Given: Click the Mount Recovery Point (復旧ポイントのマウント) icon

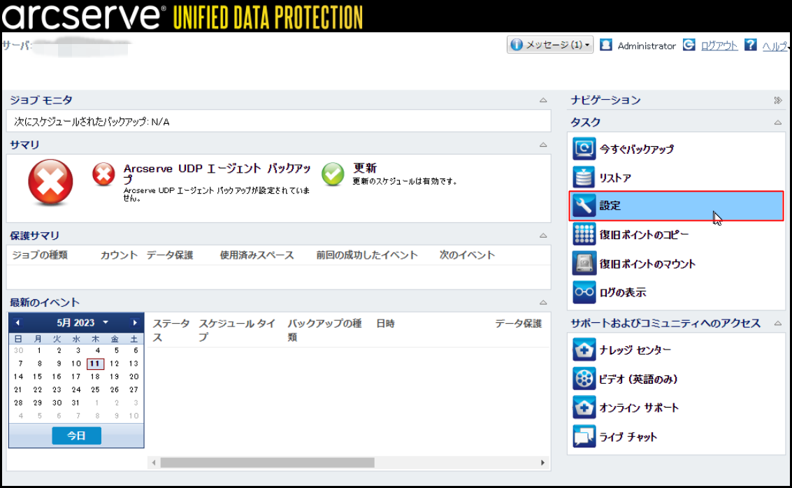Looking at the screenshot, I should tap(584, 263).
